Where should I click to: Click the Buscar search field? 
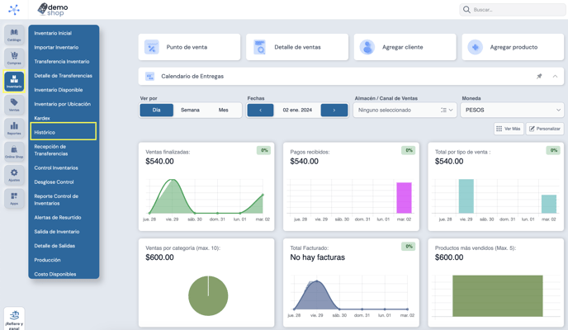click(x=512, y=10)
